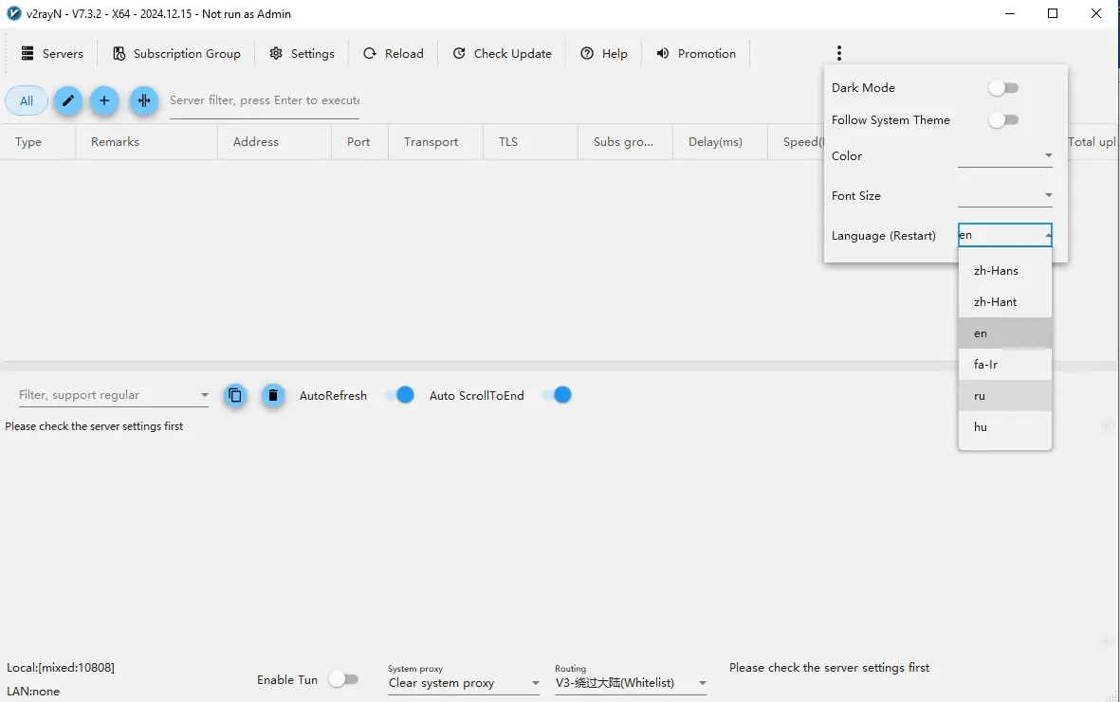
Task: Turn on Follow System Theme
Action: click(x=1003, y=120)
